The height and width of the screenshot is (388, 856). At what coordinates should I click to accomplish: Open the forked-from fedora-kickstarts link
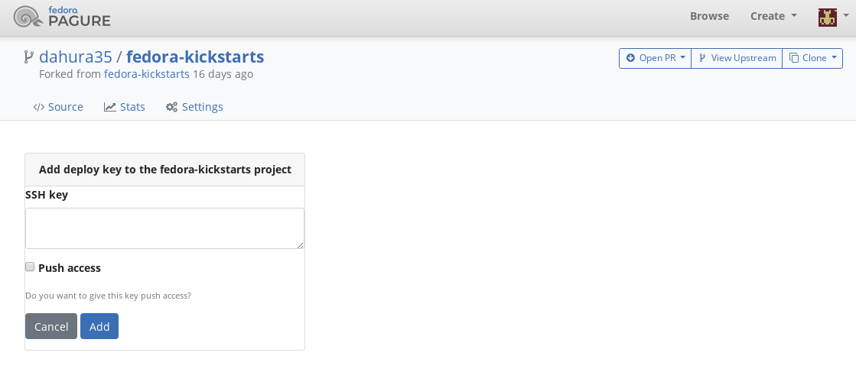pyautogui.click(x=147, y=74)
